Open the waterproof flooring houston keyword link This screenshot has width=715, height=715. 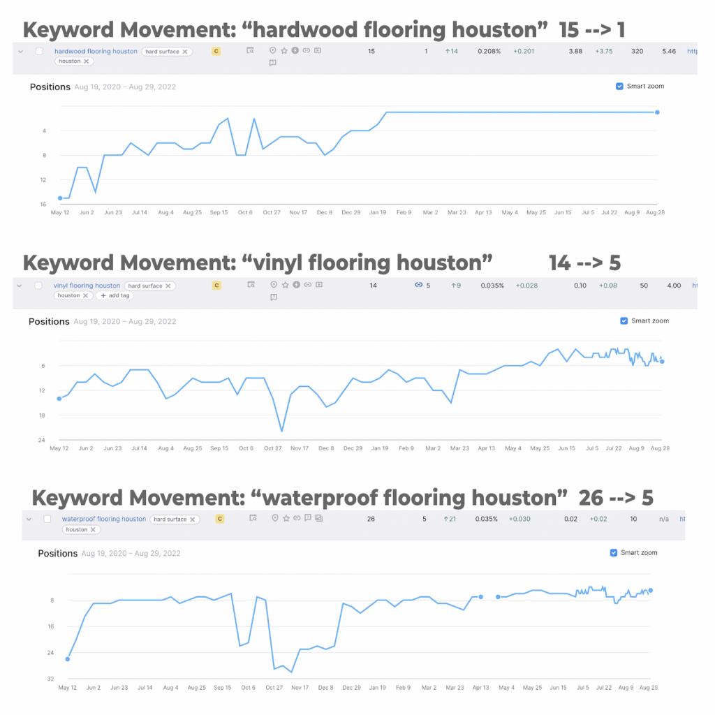point(104,519)
